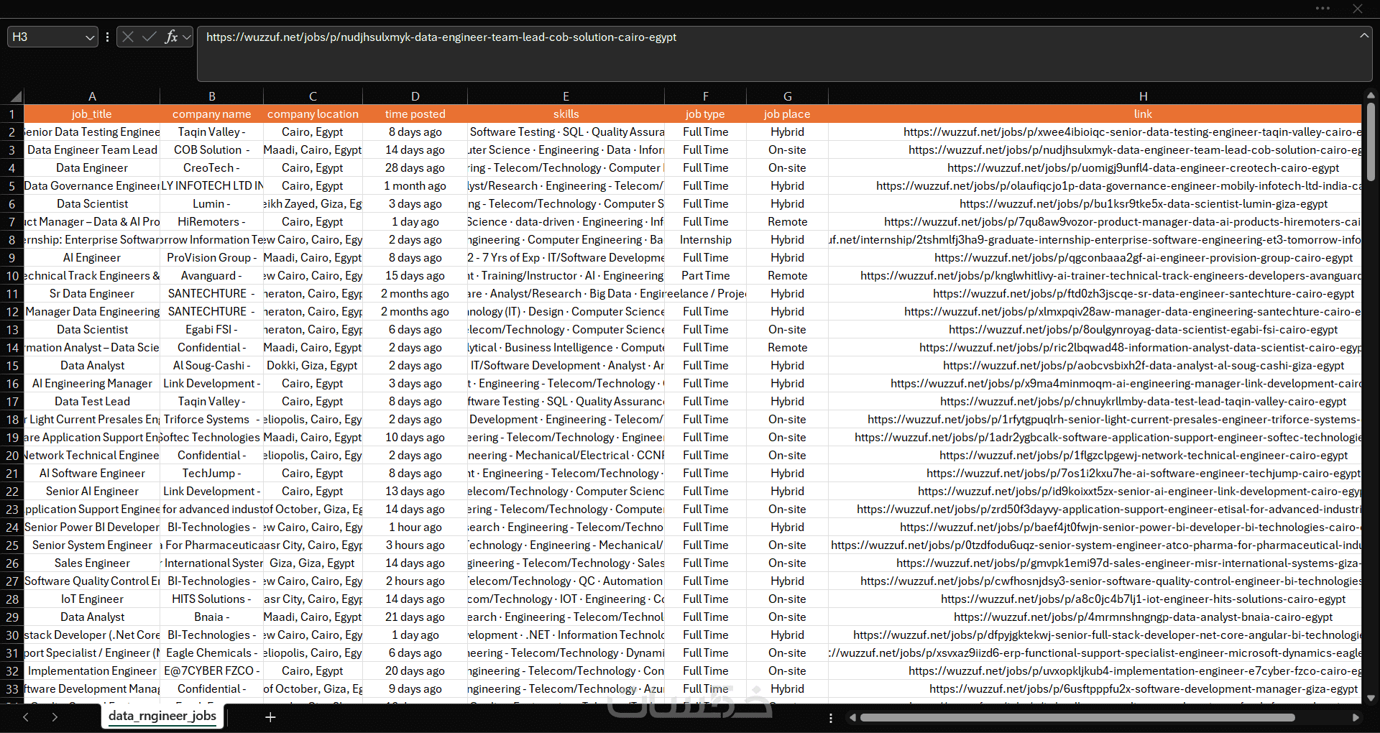Select the 'job_title' header cell
The width and height of the screenshot is (1380, 733).
(92, 114)
